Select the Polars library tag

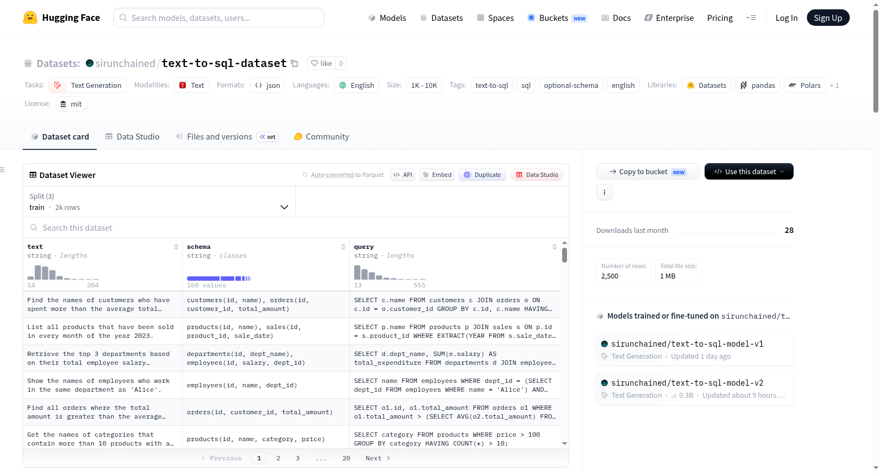805,85
